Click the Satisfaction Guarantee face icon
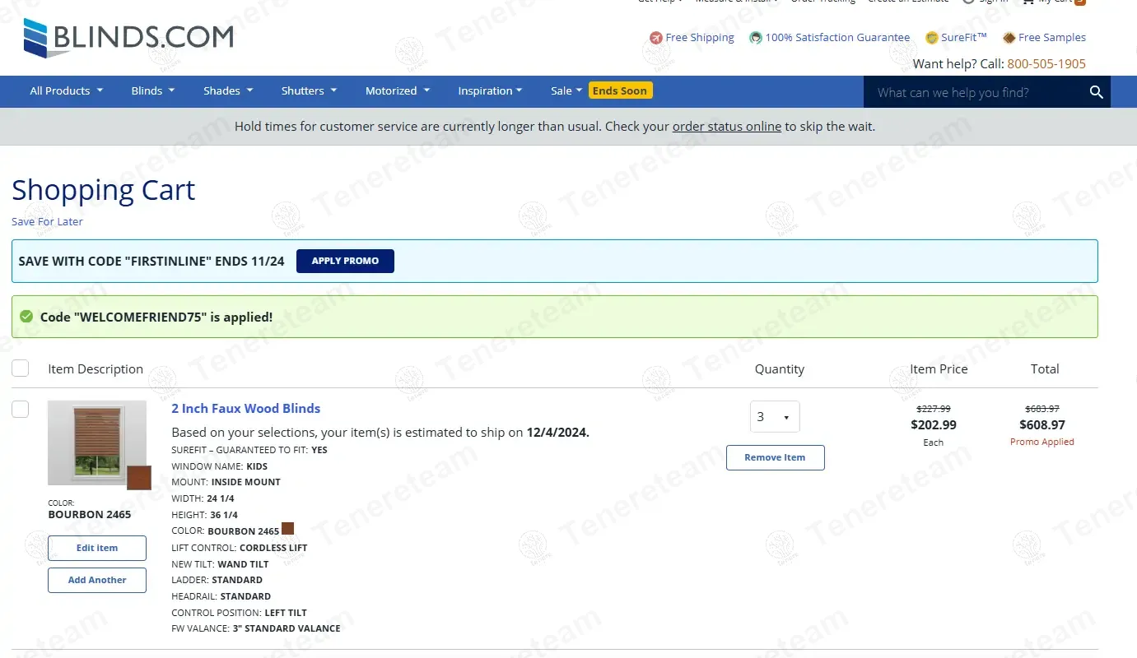Image resolution: width=1137 pixels, height=658 pixels. coord(755,38)
